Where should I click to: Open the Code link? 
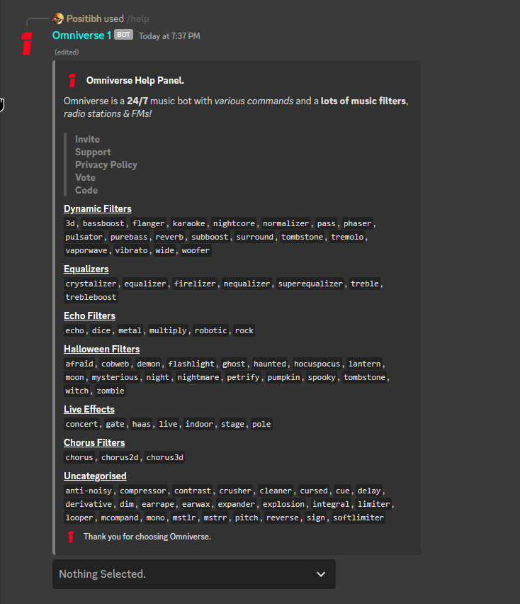[86, 190]
